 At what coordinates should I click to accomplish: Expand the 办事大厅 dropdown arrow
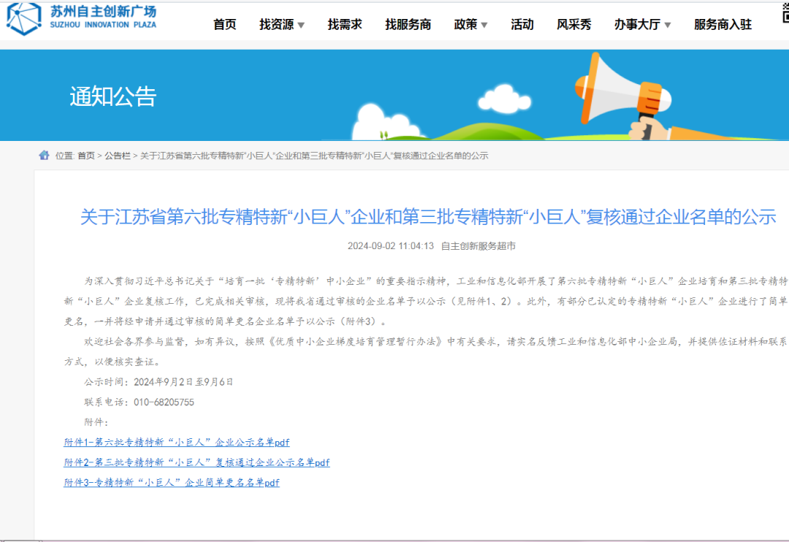tap(667, 25)
